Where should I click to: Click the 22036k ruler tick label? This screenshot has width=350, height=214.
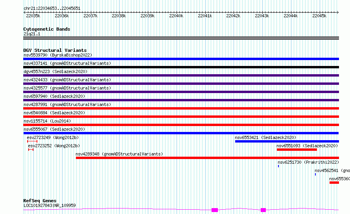[x=62, y=16]
